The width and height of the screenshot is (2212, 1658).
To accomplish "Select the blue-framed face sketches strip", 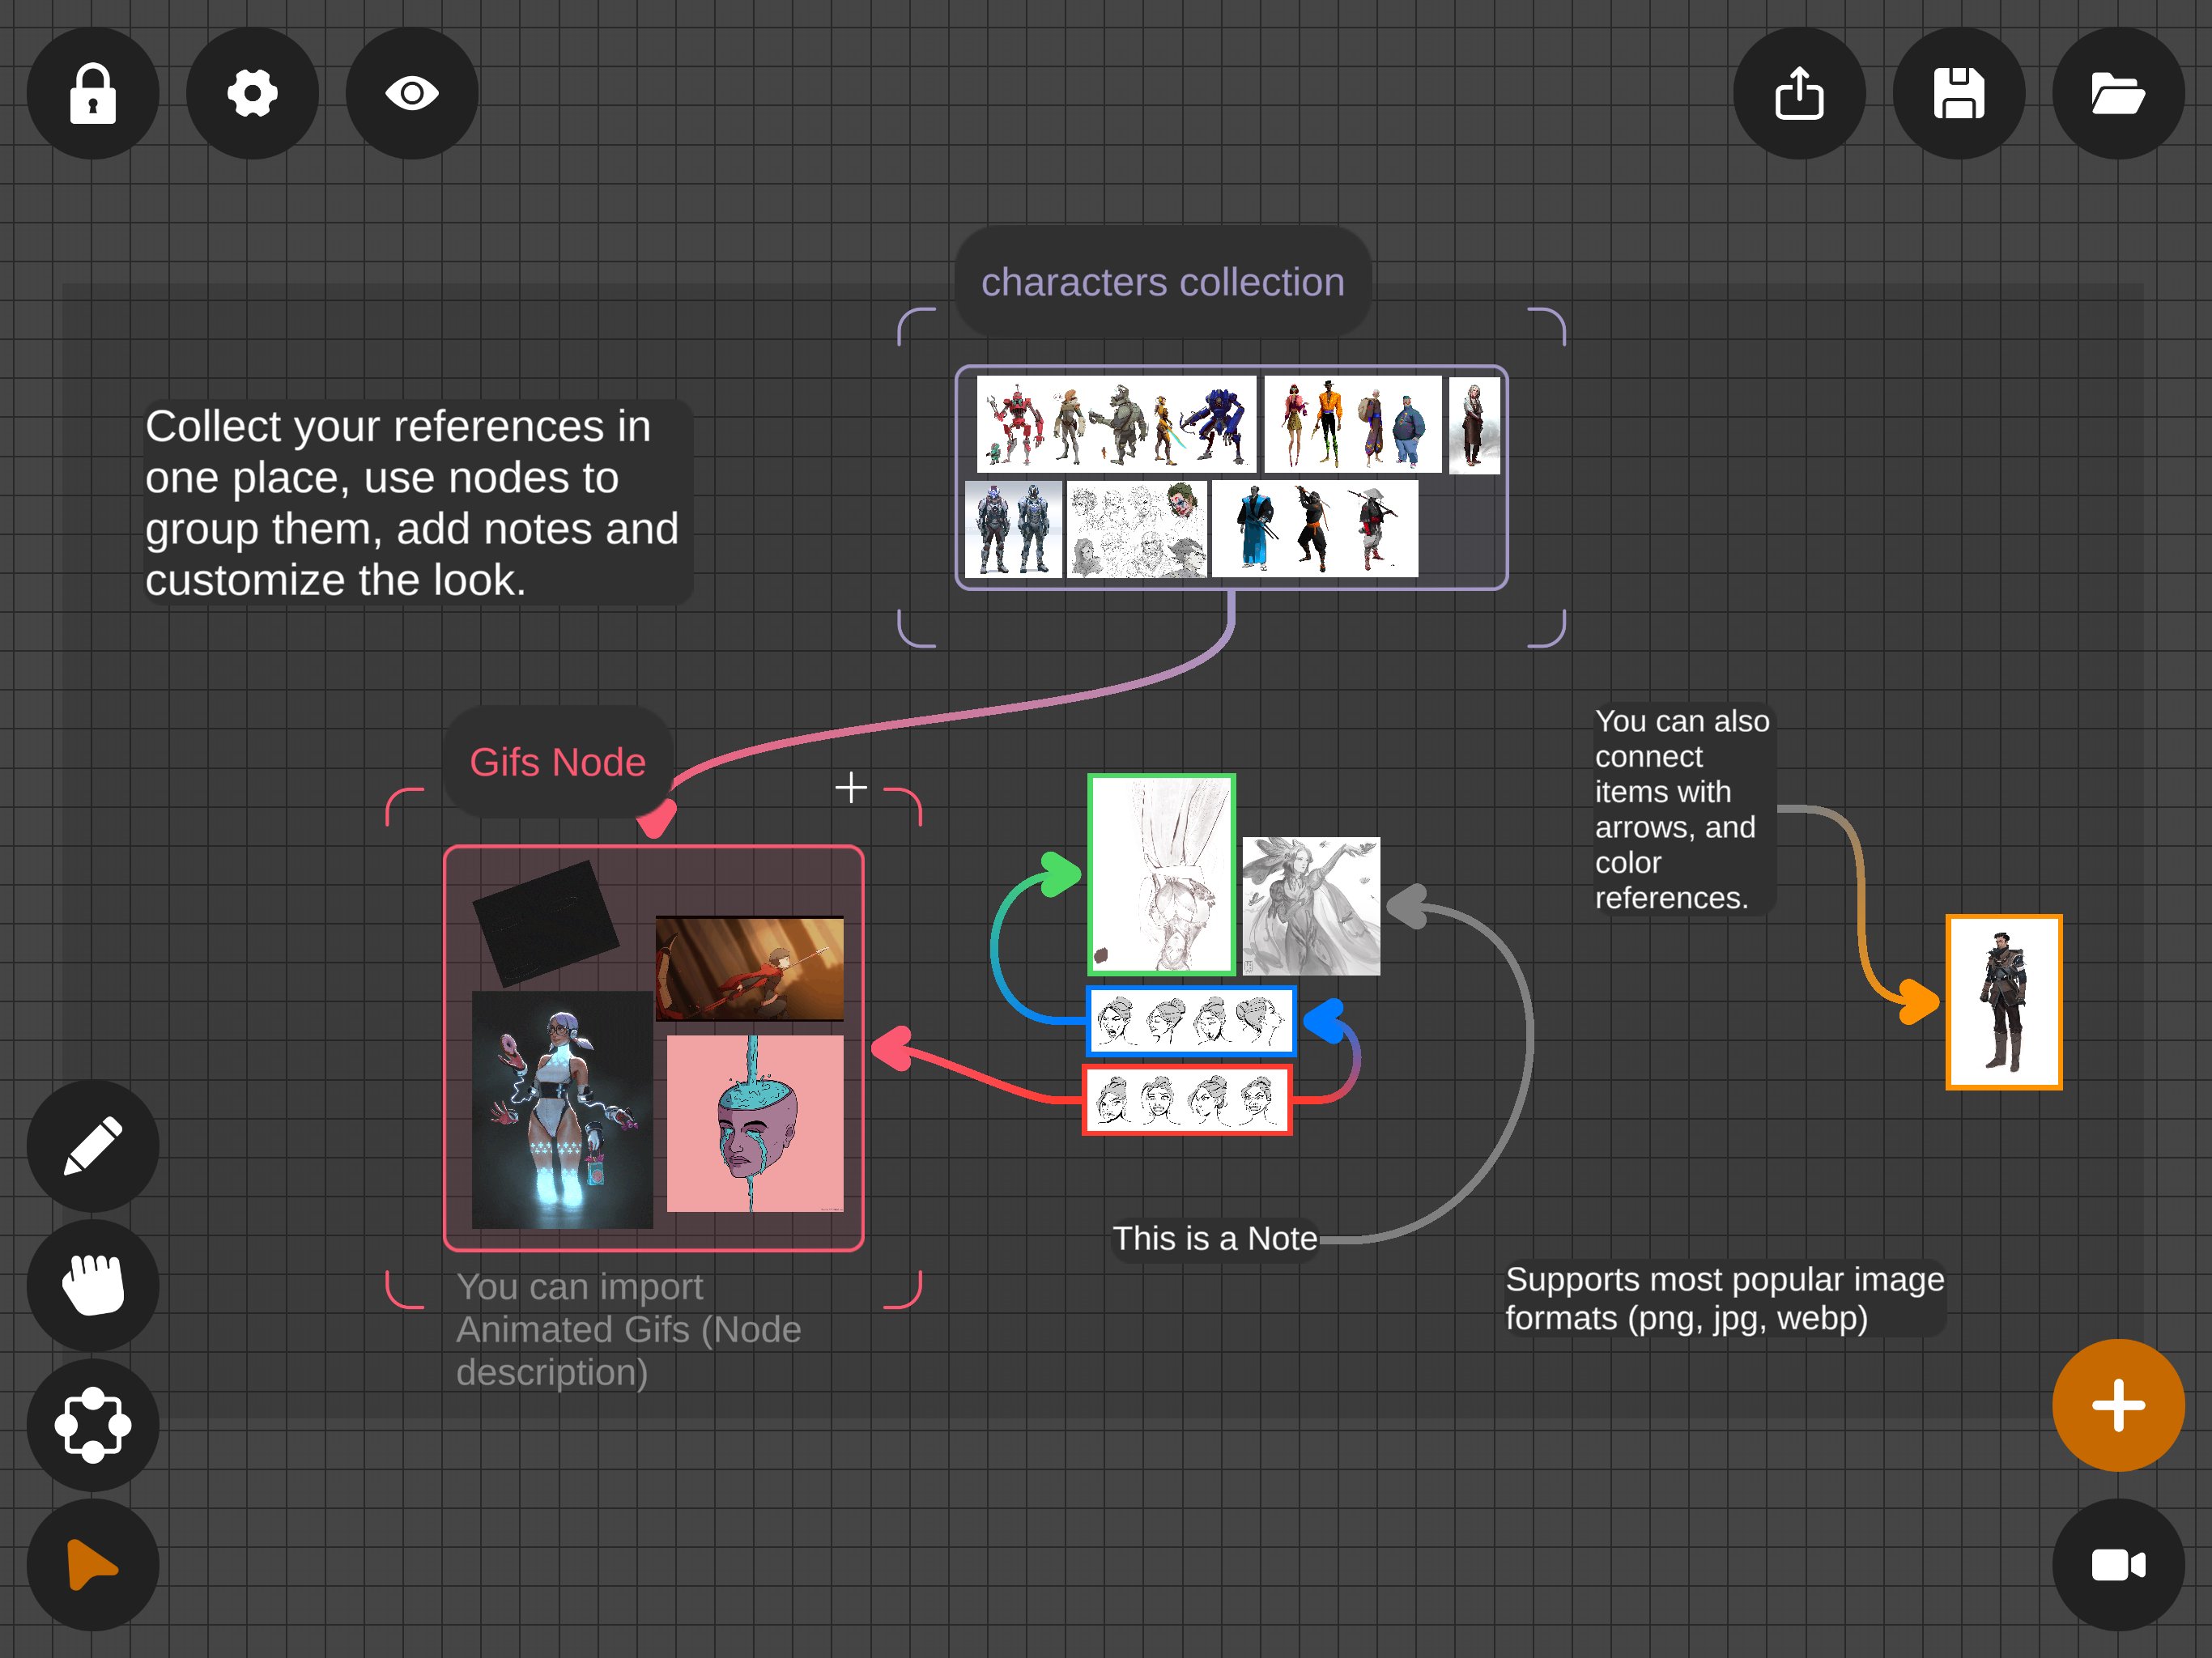I will point(1190,1021).
